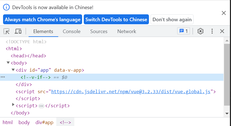Toggle the device toolbar icon

[x=18, y=31]
